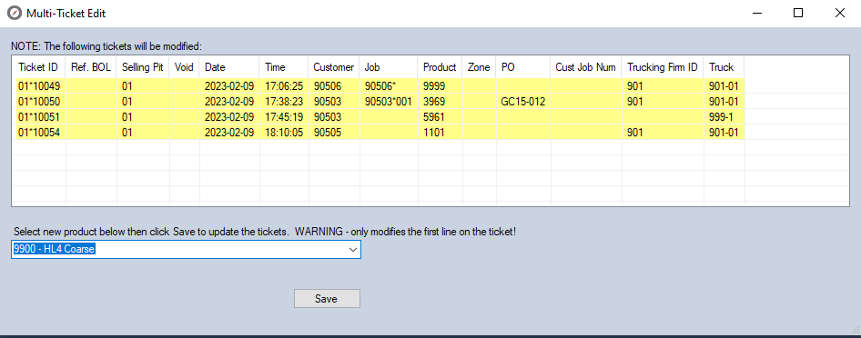The image size is (861, 338).
Task: Click job cell 90503*001
Action: click(389, 102)
